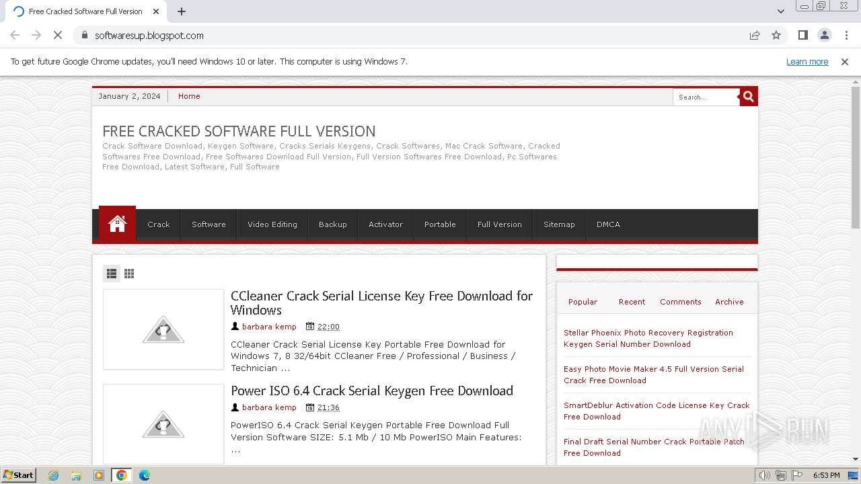Select the Comments tab in sidebar

tap(681, 302)
